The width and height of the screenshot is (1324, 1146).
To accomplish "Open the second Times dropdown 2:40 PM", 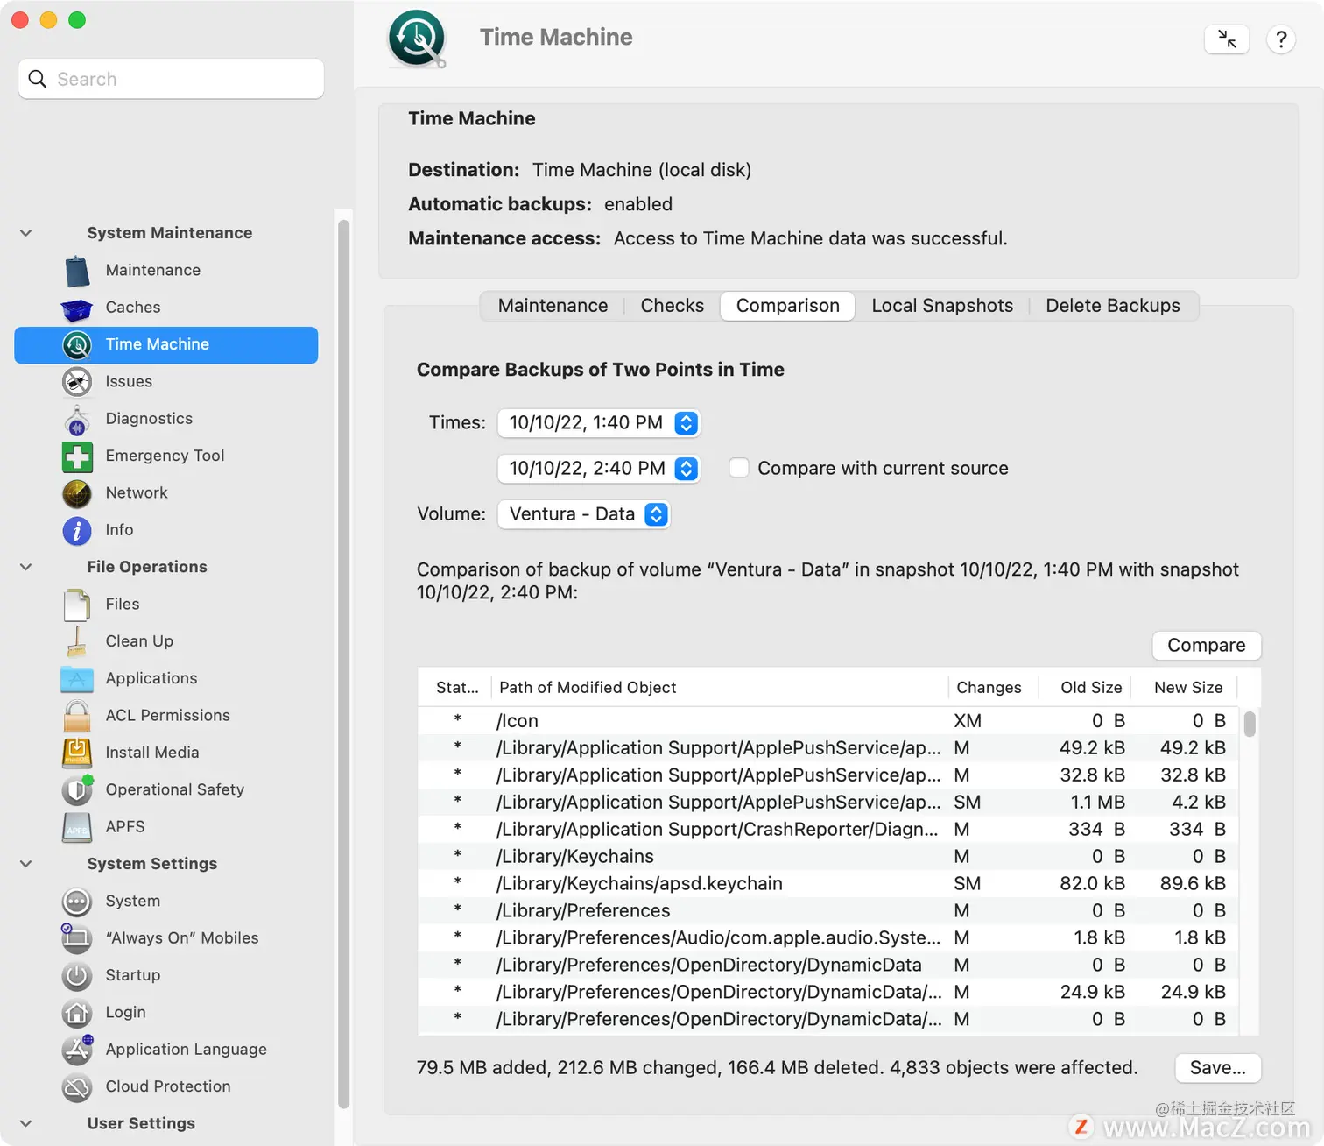I will (x=599, y=469).
